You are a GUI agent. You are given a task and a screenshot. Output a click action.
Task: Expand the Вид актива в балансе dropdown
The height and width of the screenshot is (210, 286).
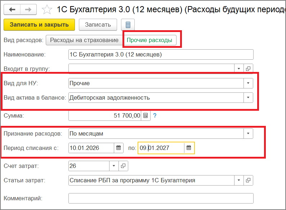tap(248, 97)
